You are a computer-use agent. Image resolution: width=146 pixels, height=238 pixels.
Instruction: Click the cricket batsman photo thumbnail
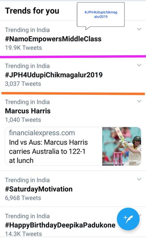[x=122, y=146]
